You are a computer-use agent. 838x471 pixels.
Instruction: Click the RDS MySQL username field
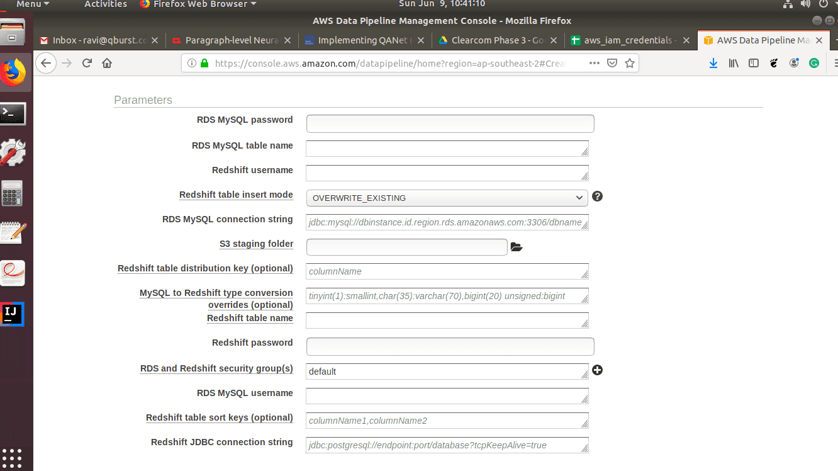point(447,396)
